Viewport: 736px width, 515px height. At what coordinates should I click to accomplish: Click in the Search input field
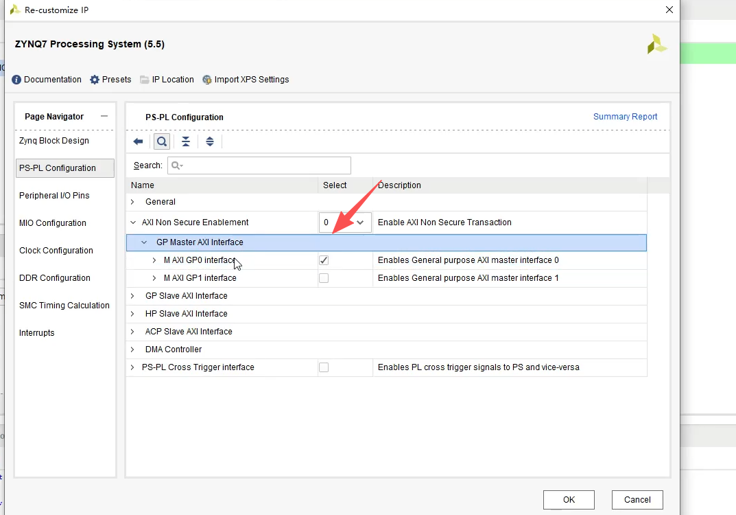pyautogui.click(x=259, y=165)
